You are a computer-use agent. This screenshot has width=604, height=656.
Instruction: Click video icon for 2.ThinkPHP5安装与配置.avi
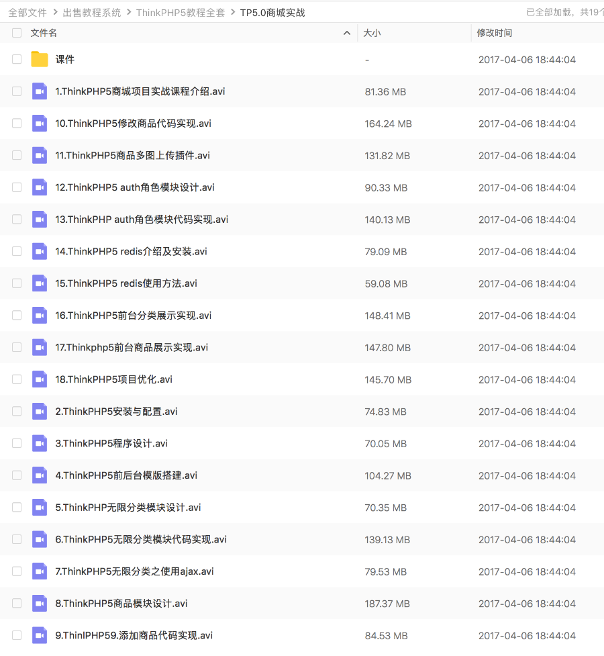coord(40,411)
